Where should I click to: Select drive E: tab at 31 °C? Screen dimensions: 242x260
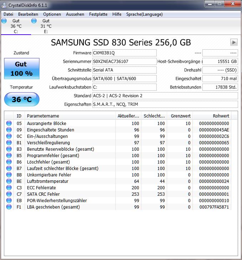(46, 26)
